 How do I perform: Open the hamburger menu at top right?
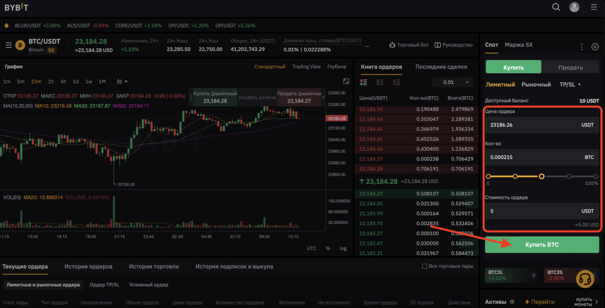594,7
